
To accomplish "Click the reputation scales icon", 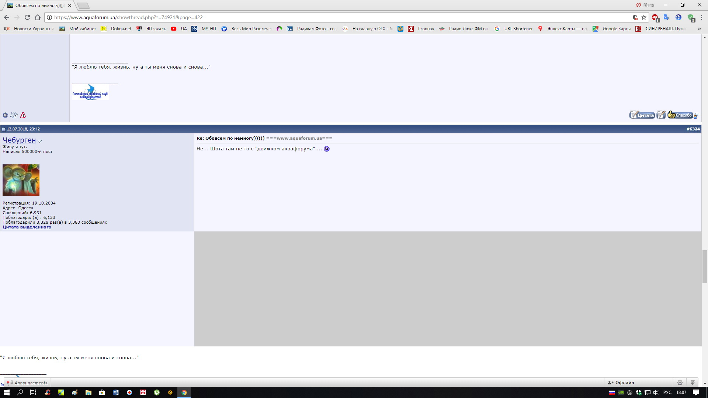I will click(x=14, y=115).
